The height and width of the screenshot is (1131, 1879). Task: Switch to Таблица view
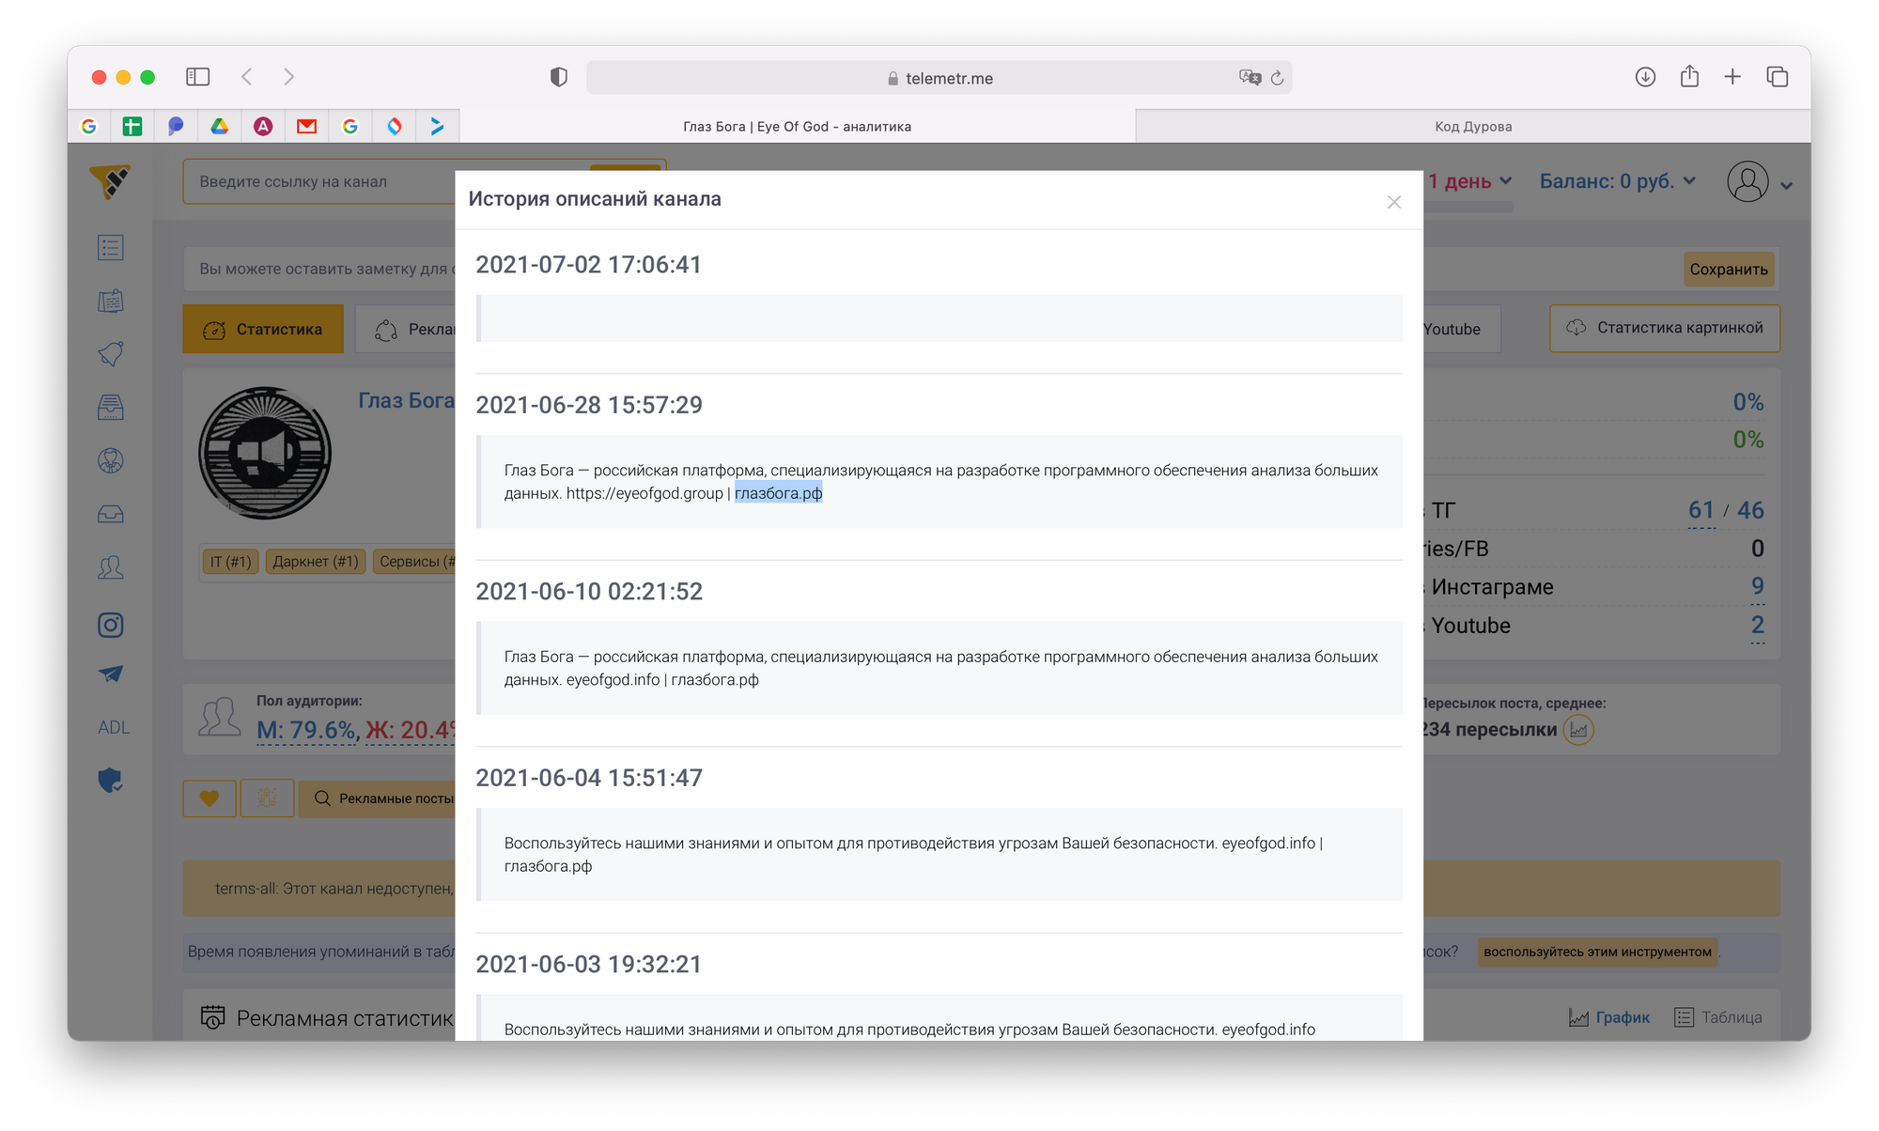pyautogui.click(x=1718, y=1017)
